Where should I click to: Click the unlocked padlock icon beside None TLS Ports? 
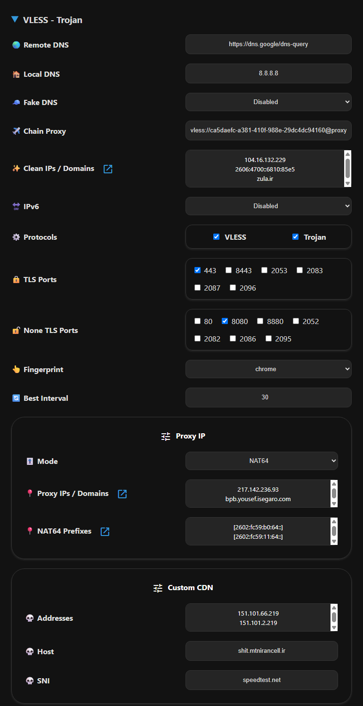coord(16,330)
